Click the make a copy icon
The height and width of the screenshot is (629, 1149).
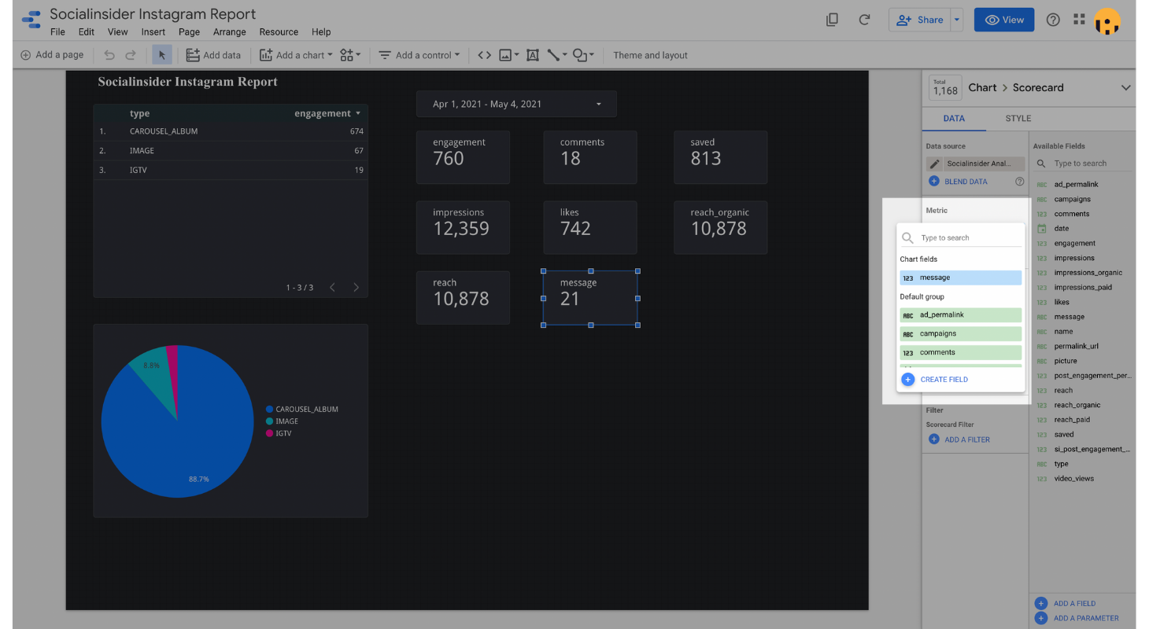tap(832, 20)
